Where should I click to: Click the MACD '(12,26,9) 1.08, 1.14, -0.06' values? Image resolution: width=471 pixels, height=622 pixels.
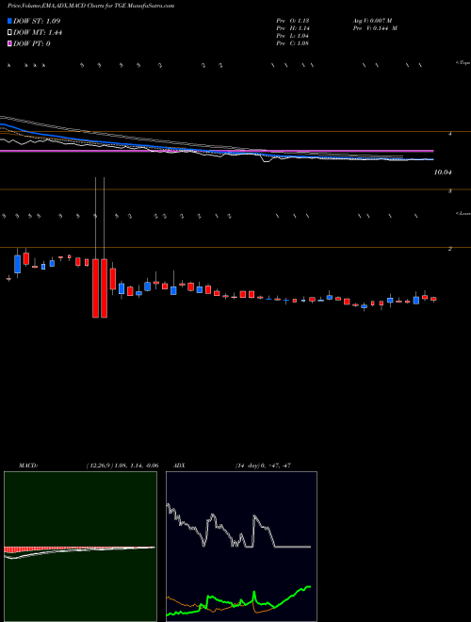pos(122,466)
